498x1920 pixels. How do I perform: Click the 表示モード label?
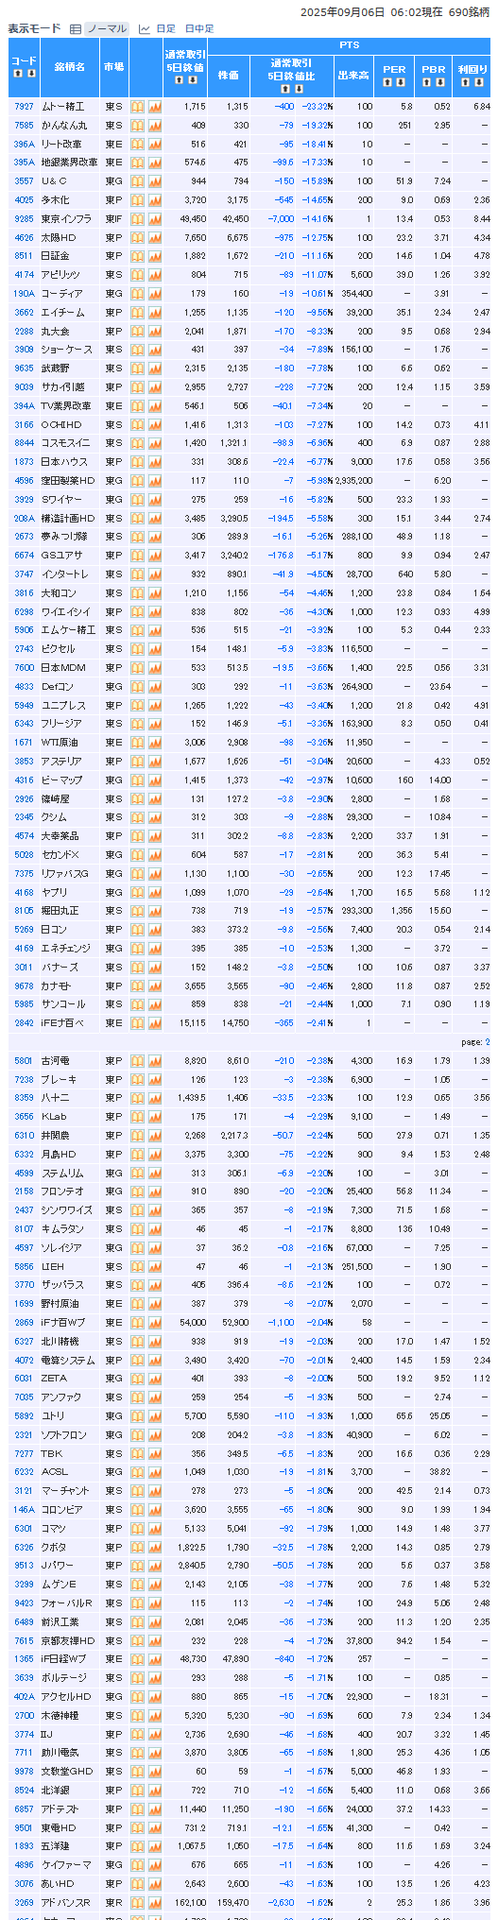tap(34, 29)
